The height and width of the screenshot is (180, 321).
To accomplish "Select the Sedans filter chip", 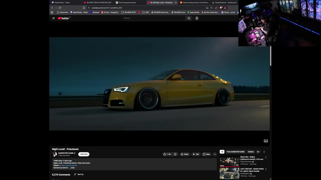I will (x=251, y=152).
